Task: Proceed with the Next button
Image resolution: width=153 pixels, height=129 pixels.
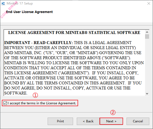Action: [x=111, y=121]
